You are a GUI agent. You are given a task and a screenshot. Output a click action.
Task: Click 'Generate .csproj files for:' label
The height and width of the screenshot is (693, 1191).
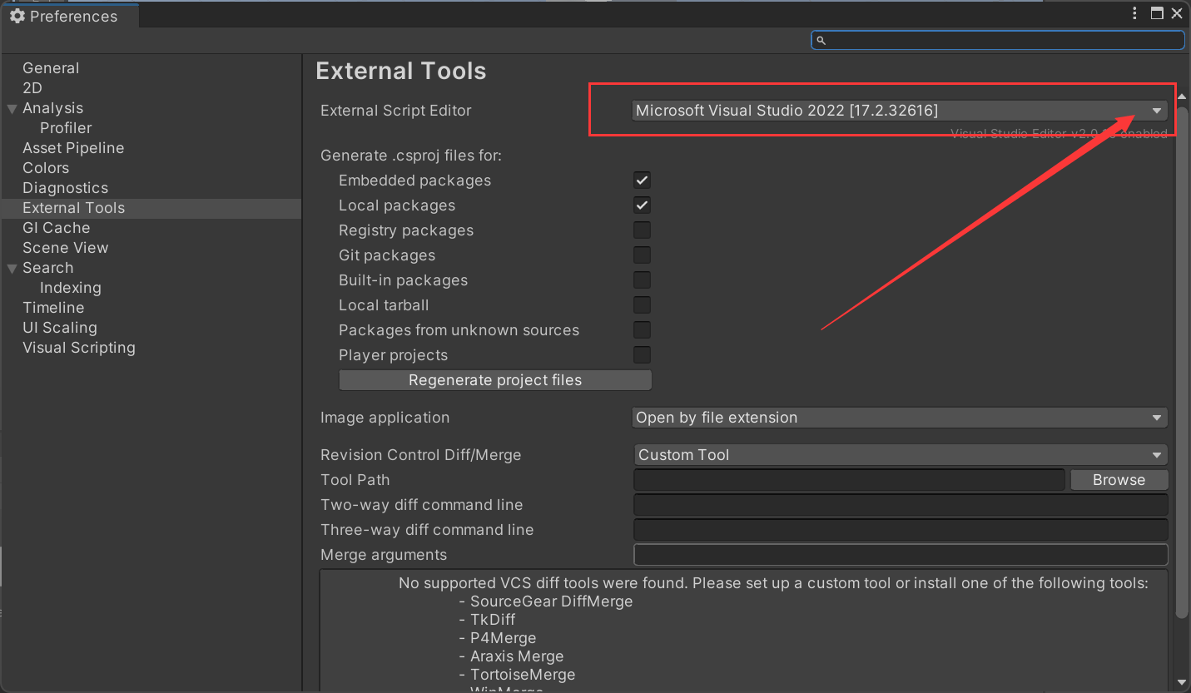click(411, 156)
